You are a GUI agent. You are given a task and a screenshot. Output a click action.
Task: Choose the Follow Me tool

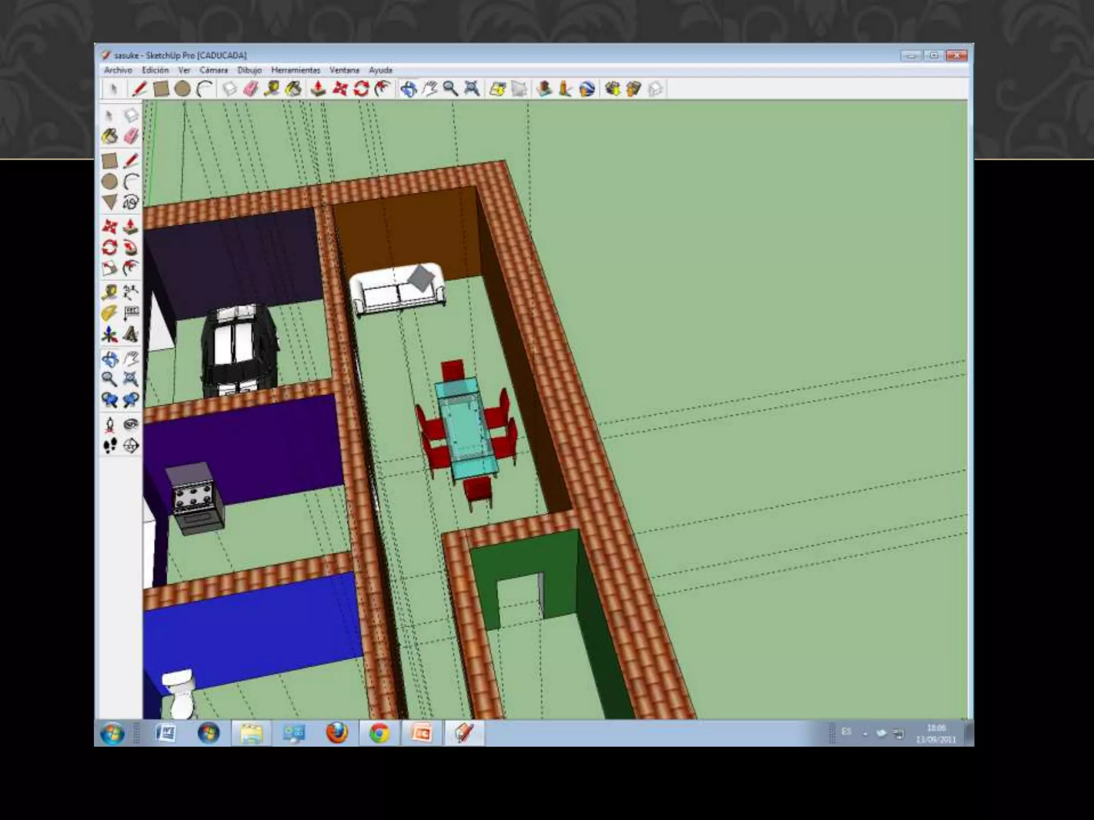pos(131,248)
